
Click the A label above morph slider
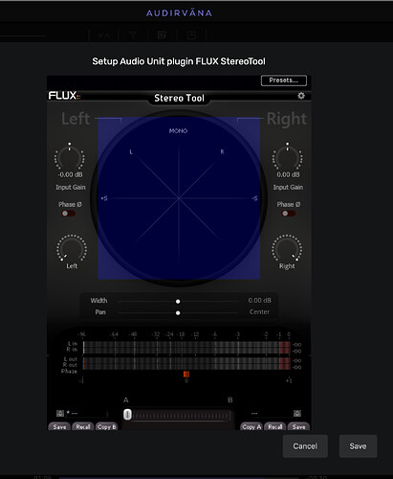coord(126,400)
